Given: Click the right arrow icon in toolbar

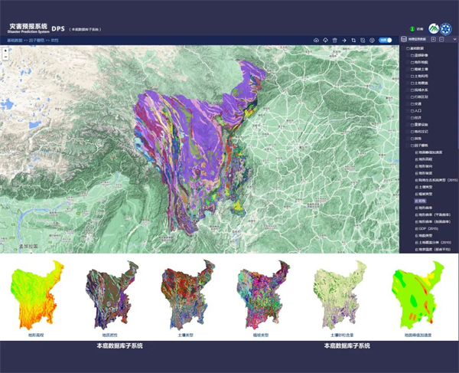Looking at the screenshot, I should [344, 40].
